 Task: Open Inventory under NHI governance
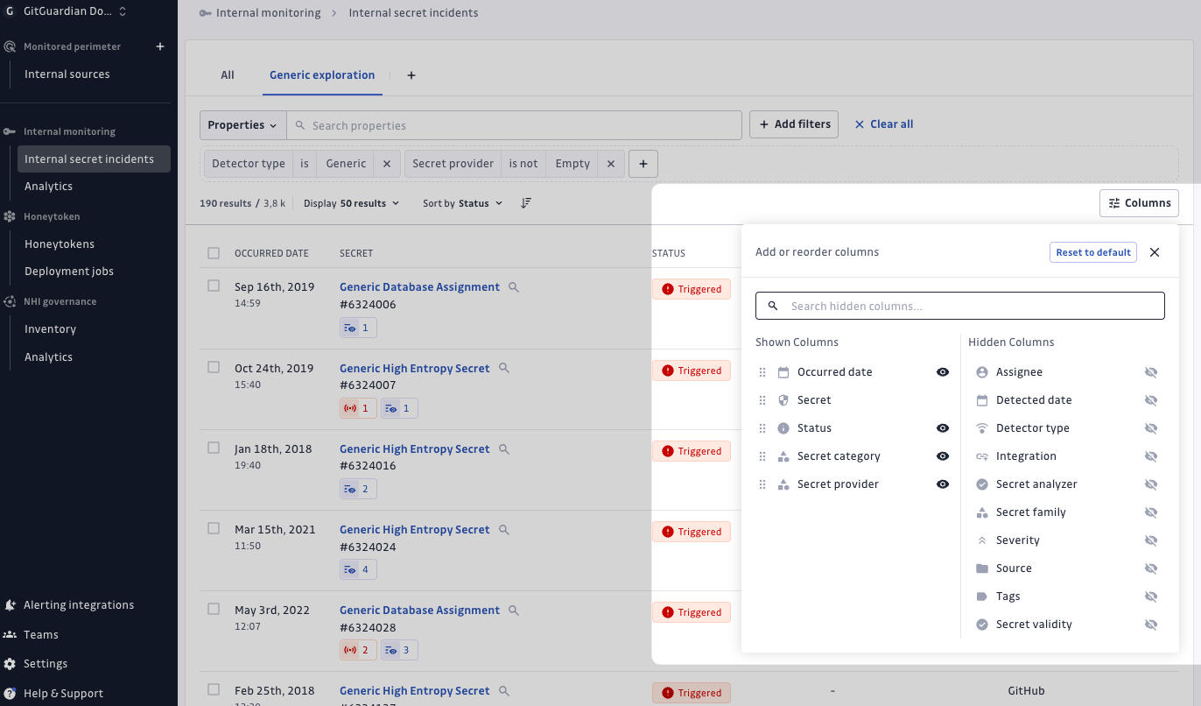click(x=50, y=329)
